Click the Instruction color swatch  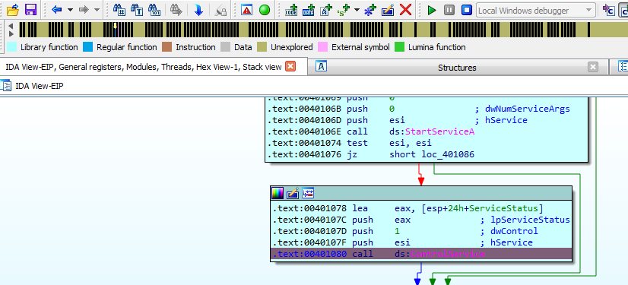pyautogui.click(x=167, y=47)
